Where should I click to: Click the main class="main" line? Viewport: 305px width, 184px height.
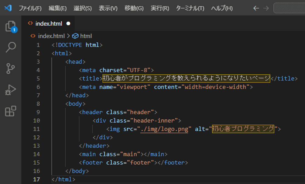point(123,154)
